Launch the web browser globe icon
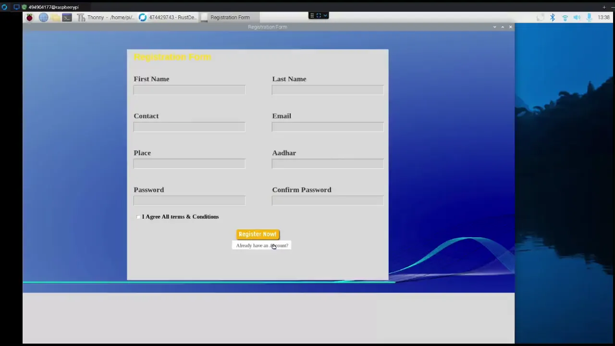The image size is (615, 346). click(x=43, y=17)
